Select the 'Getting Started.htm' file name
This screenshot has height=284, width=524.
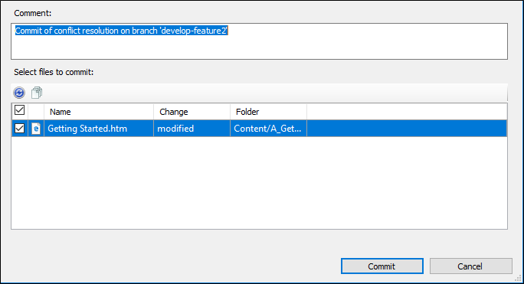pyautogui.click(x=87, y=129)
